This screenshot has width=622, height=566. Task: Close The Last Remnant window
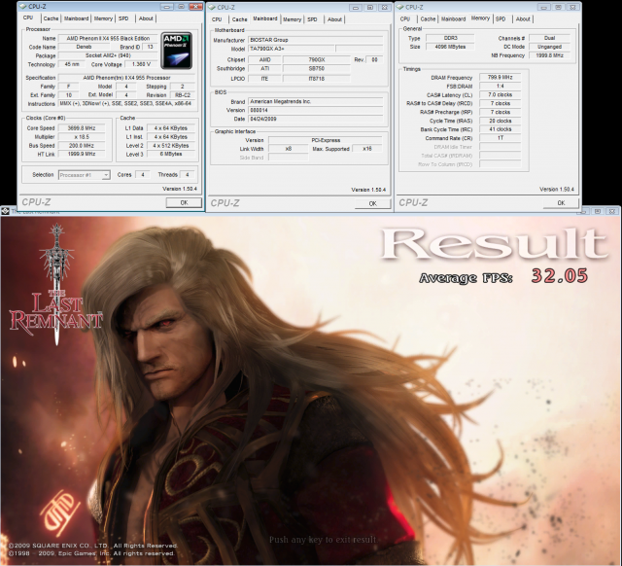click(612, 211)
